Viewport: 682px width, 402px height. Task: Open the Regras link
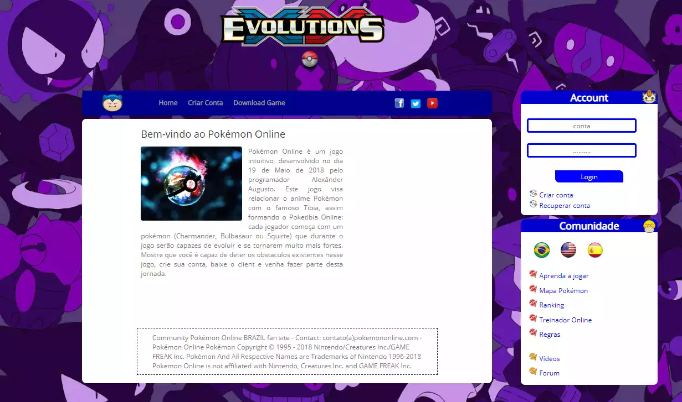pyautogui.click(x=550, y=335)
